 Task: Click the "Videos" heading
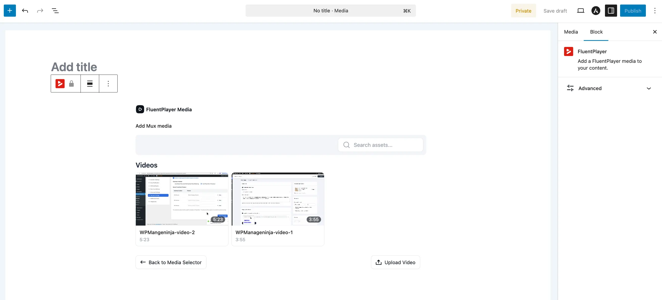pos(146,165)
